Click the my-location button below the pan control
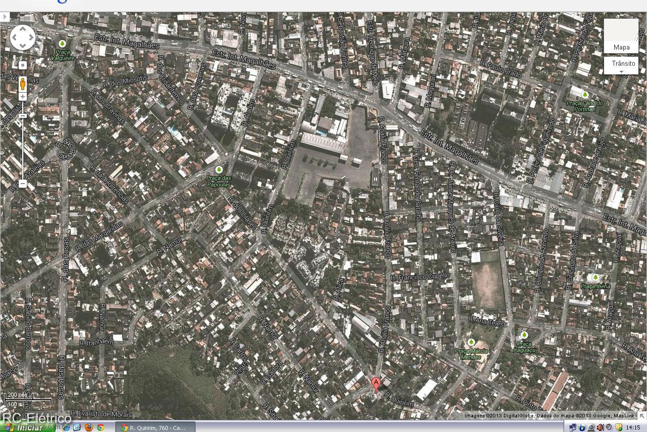Viewport: 647px width, 432px height. [23, 65]
